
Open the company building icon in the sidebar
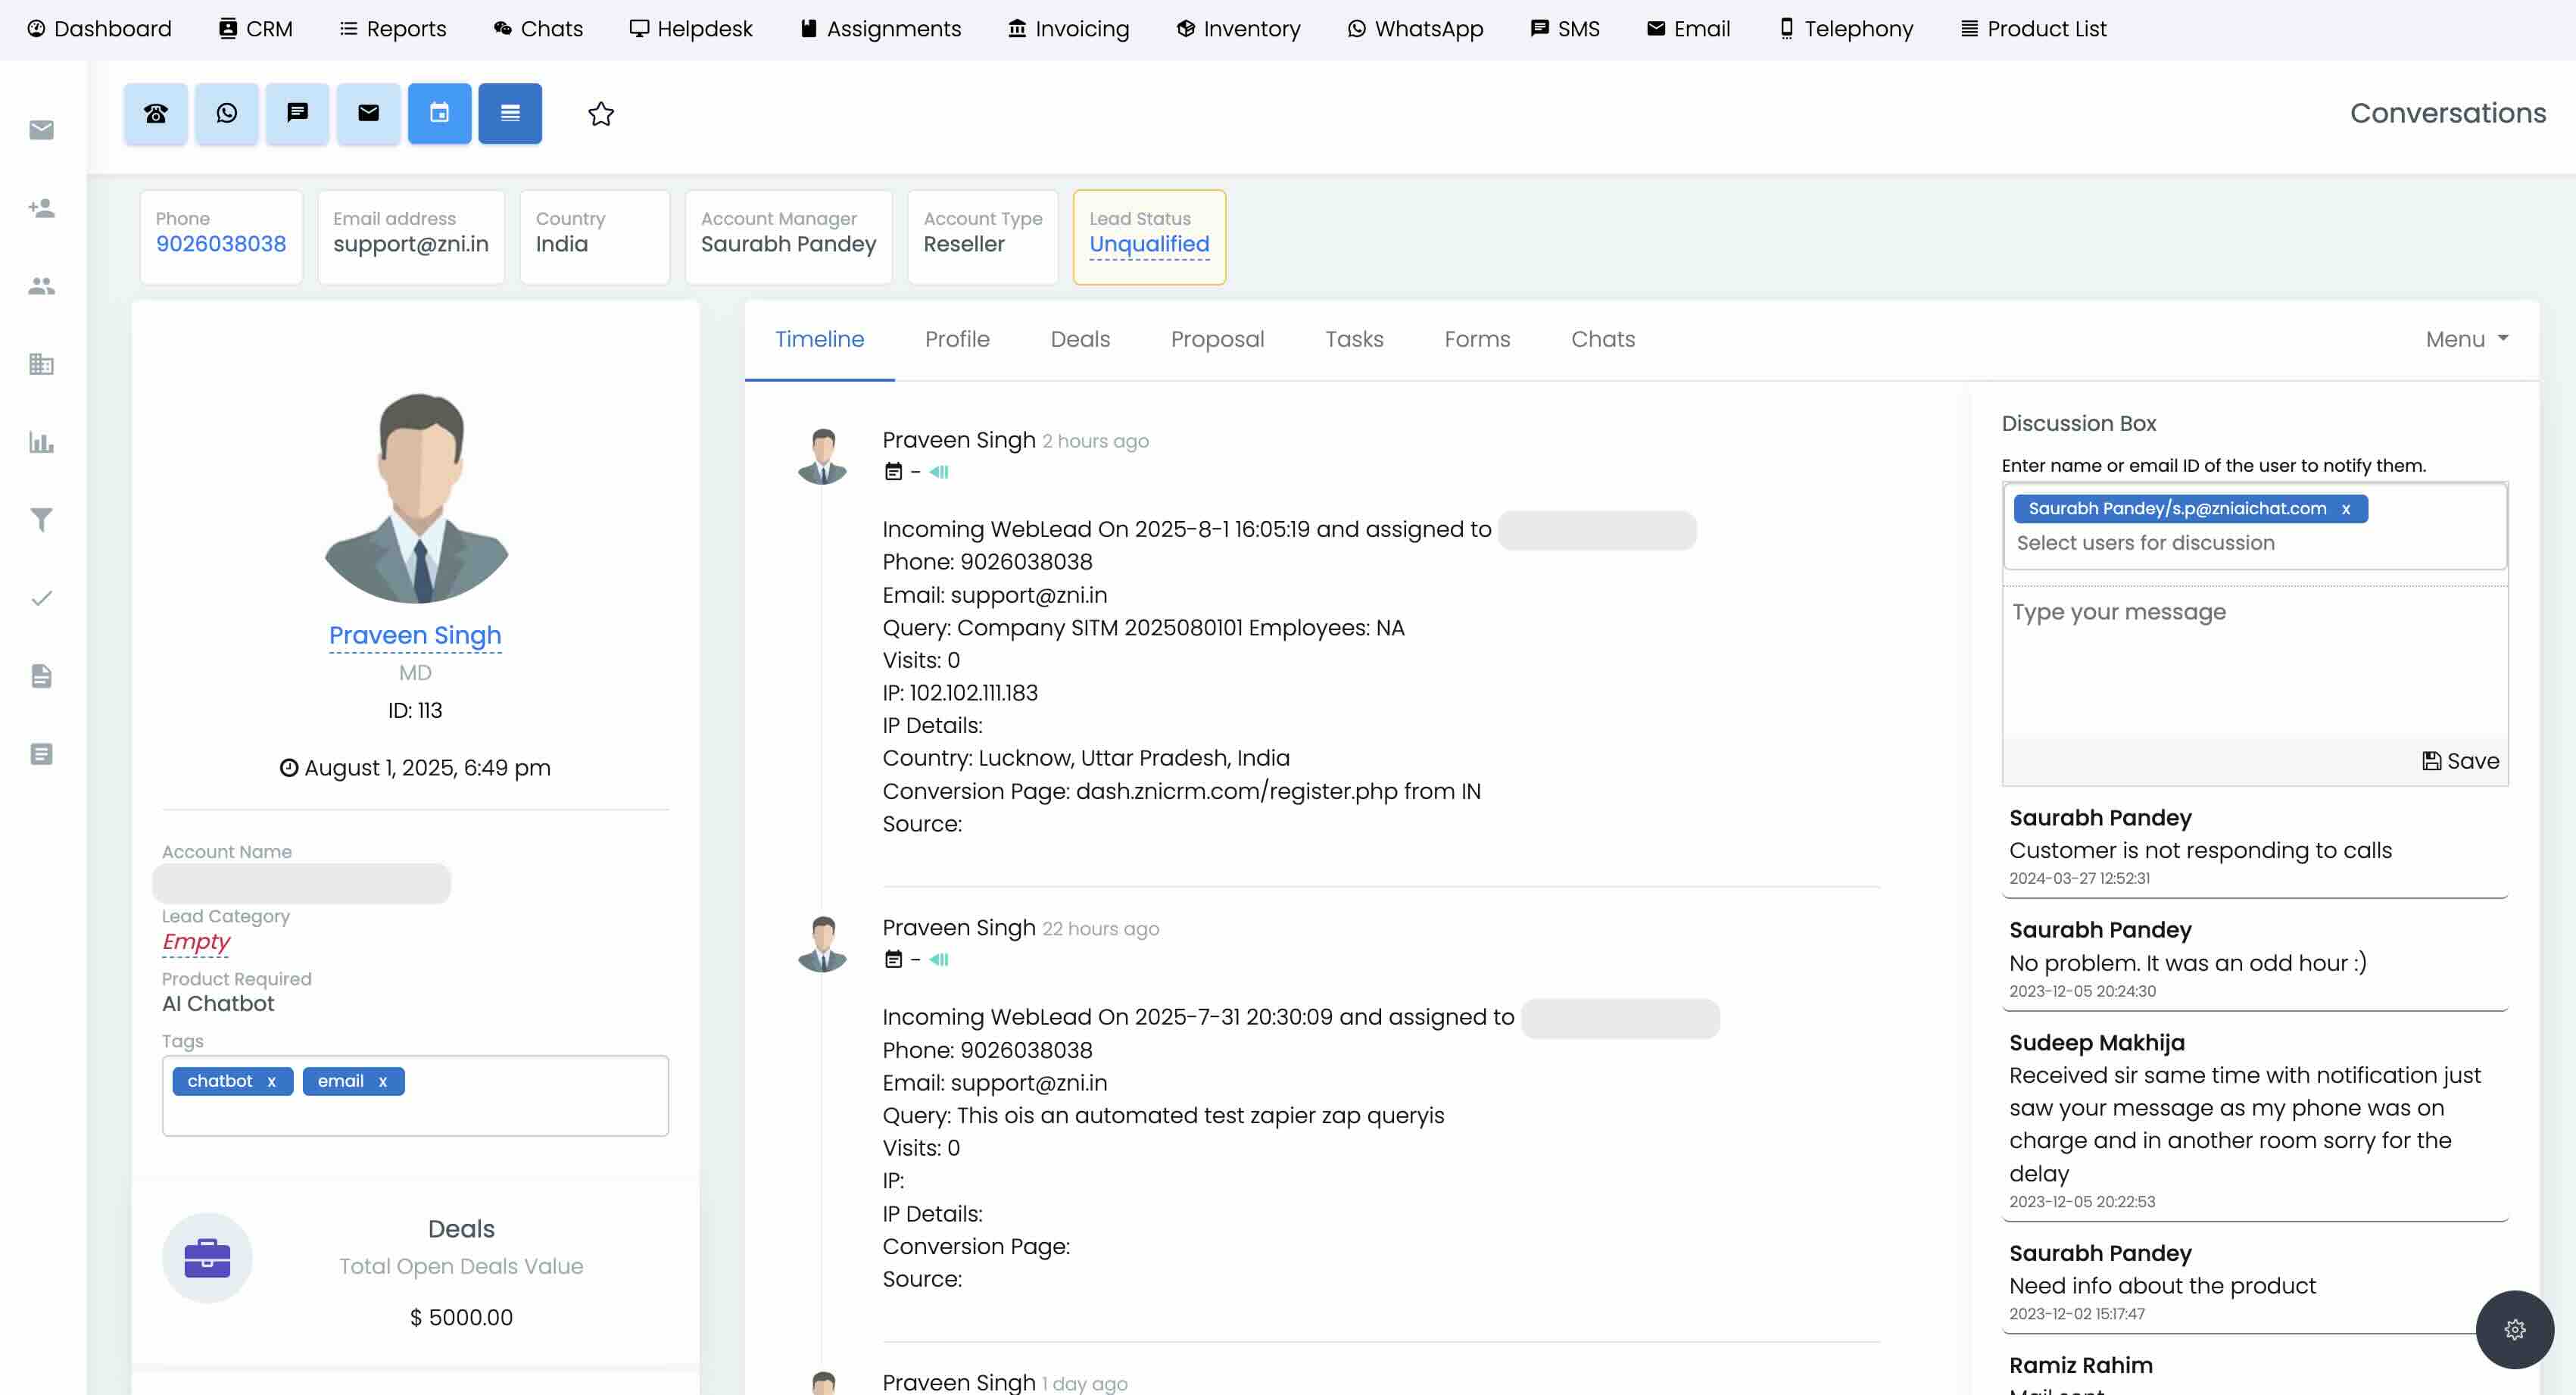pos(41,364)
